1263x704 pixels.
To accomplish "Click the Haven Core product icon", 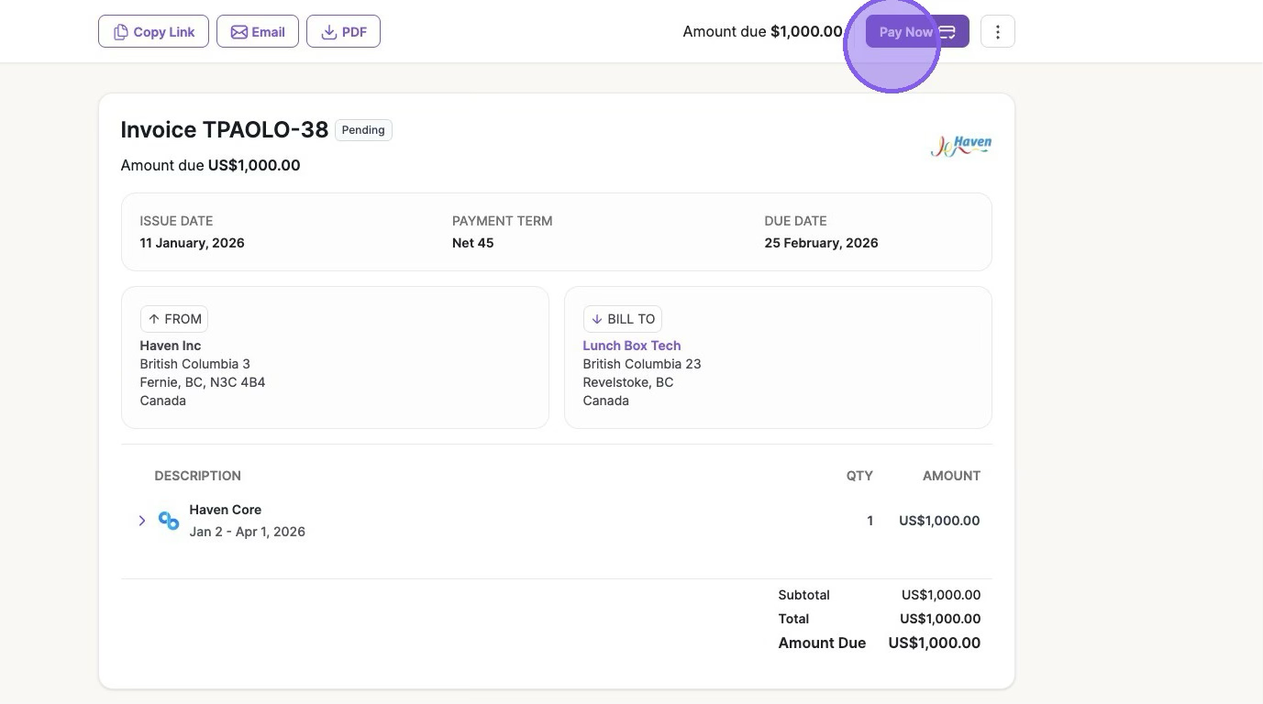I will pyautogui.click(x=169, y=521).
